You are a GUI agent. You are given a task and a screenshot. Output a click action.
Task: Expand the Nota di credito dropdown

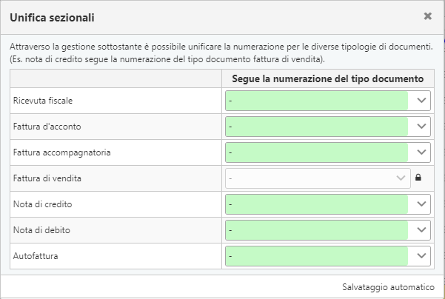[328, 204]
